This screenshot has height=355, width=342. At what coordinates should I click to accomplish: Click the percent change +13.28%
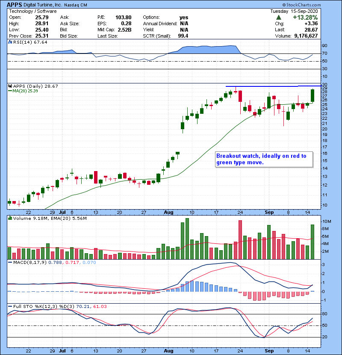(x=305, y=18)
